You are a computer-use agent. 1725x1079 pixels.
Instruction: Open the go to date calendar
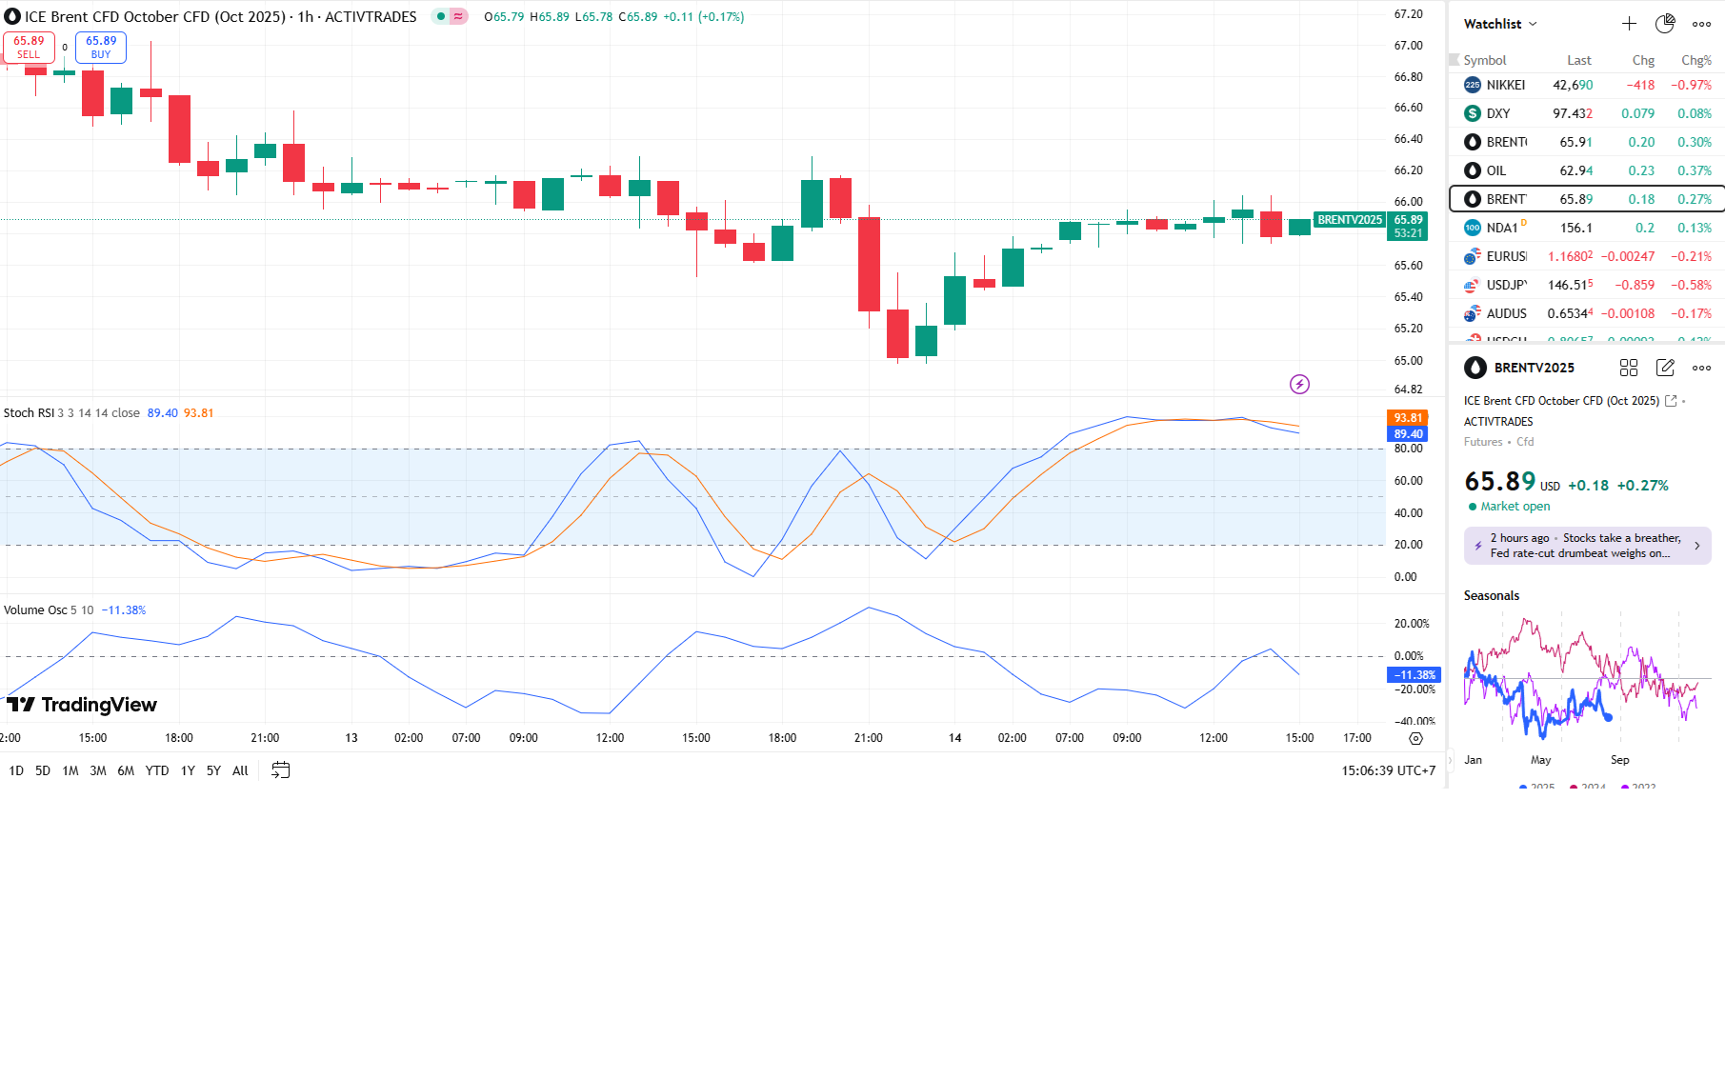[x=280, y=770]
